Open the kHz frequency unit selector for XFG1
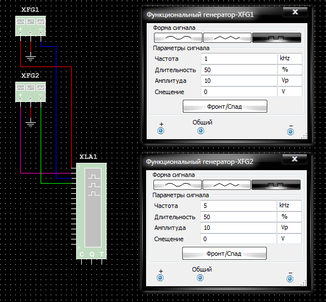The height and width of the screenshot is (302, 326). 289,59
